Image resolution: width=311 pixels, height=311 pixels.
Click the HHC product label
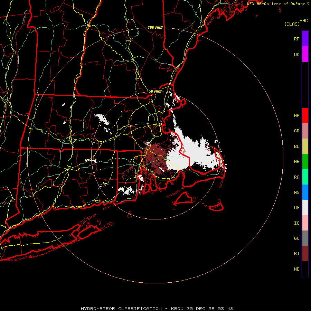[303, 21]
